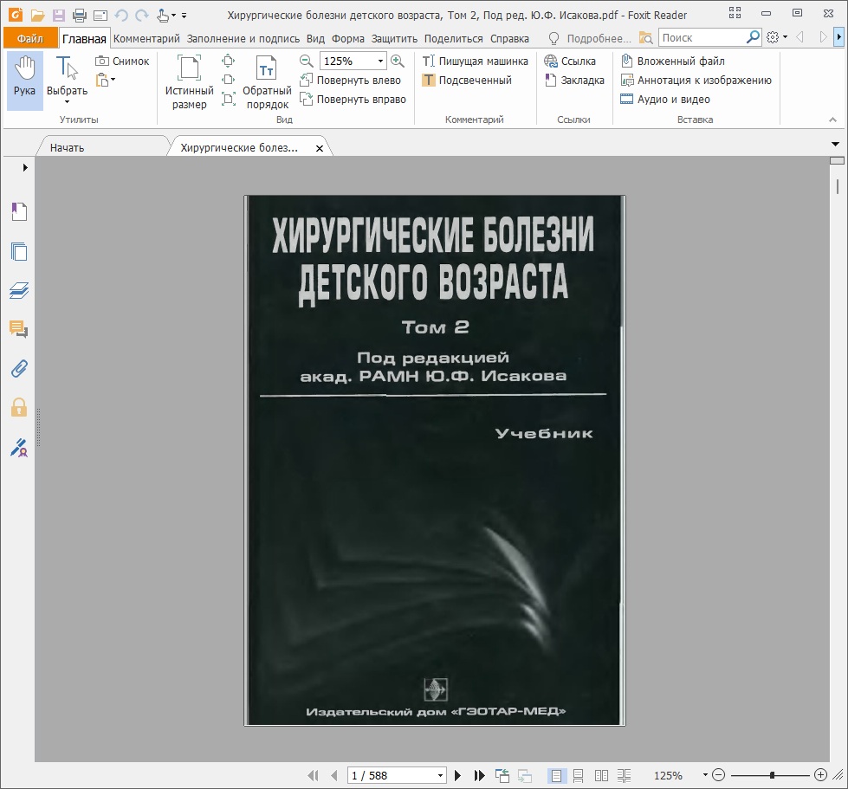Click Аннотация к изображению tool

[x=696, y=80]
